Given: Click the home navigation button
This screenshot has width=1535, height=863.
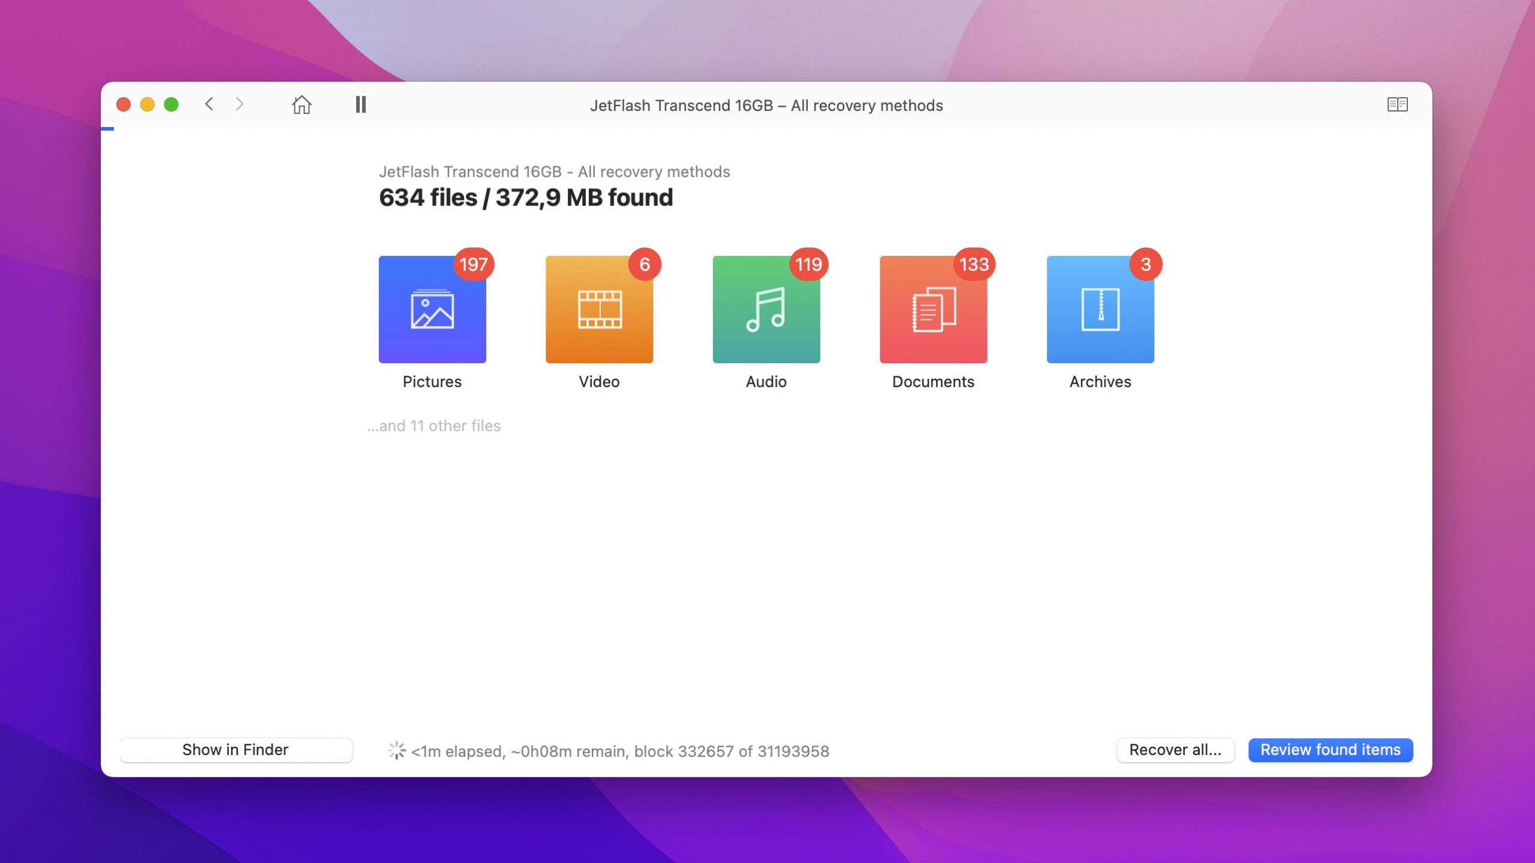Looking at the screenshot, I should point(300,103).
